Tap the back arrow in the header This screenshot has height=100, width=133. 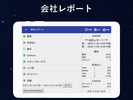(26, 30)
